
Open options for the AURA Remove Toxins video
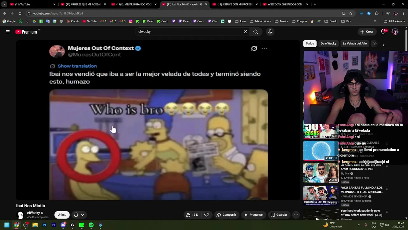click(387, 143)
